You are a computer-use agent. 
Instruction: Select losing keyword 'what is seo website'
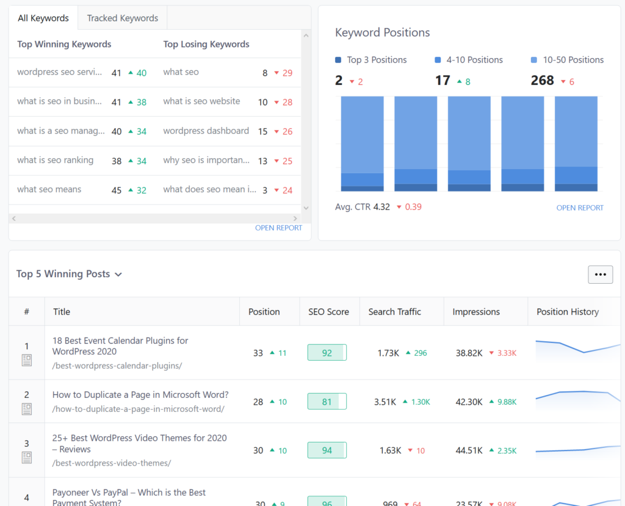coord(201,101)
